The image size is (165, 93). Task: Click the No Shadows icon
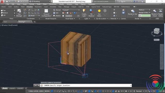click(x=91, y=11)
